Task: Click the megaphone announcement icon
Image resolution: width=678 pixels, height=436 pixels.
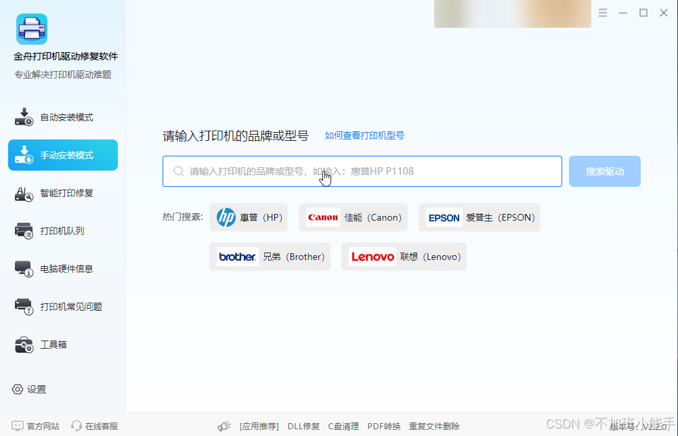Action: [224, 427]
